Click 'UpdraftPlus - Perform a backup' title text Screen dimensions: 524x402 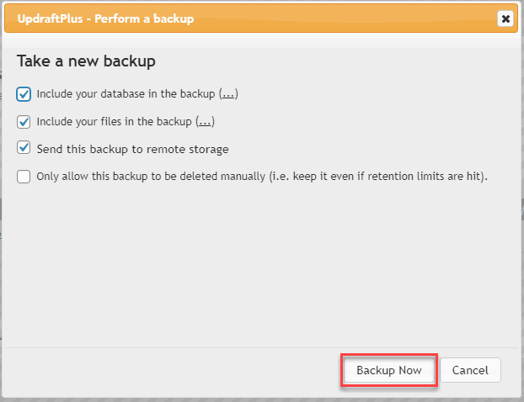pyautogui.click(x=105, y=19)
